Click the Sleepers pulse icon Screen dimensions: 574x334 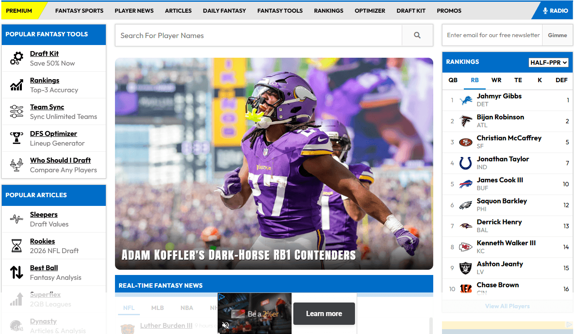[x=17, y=219]
